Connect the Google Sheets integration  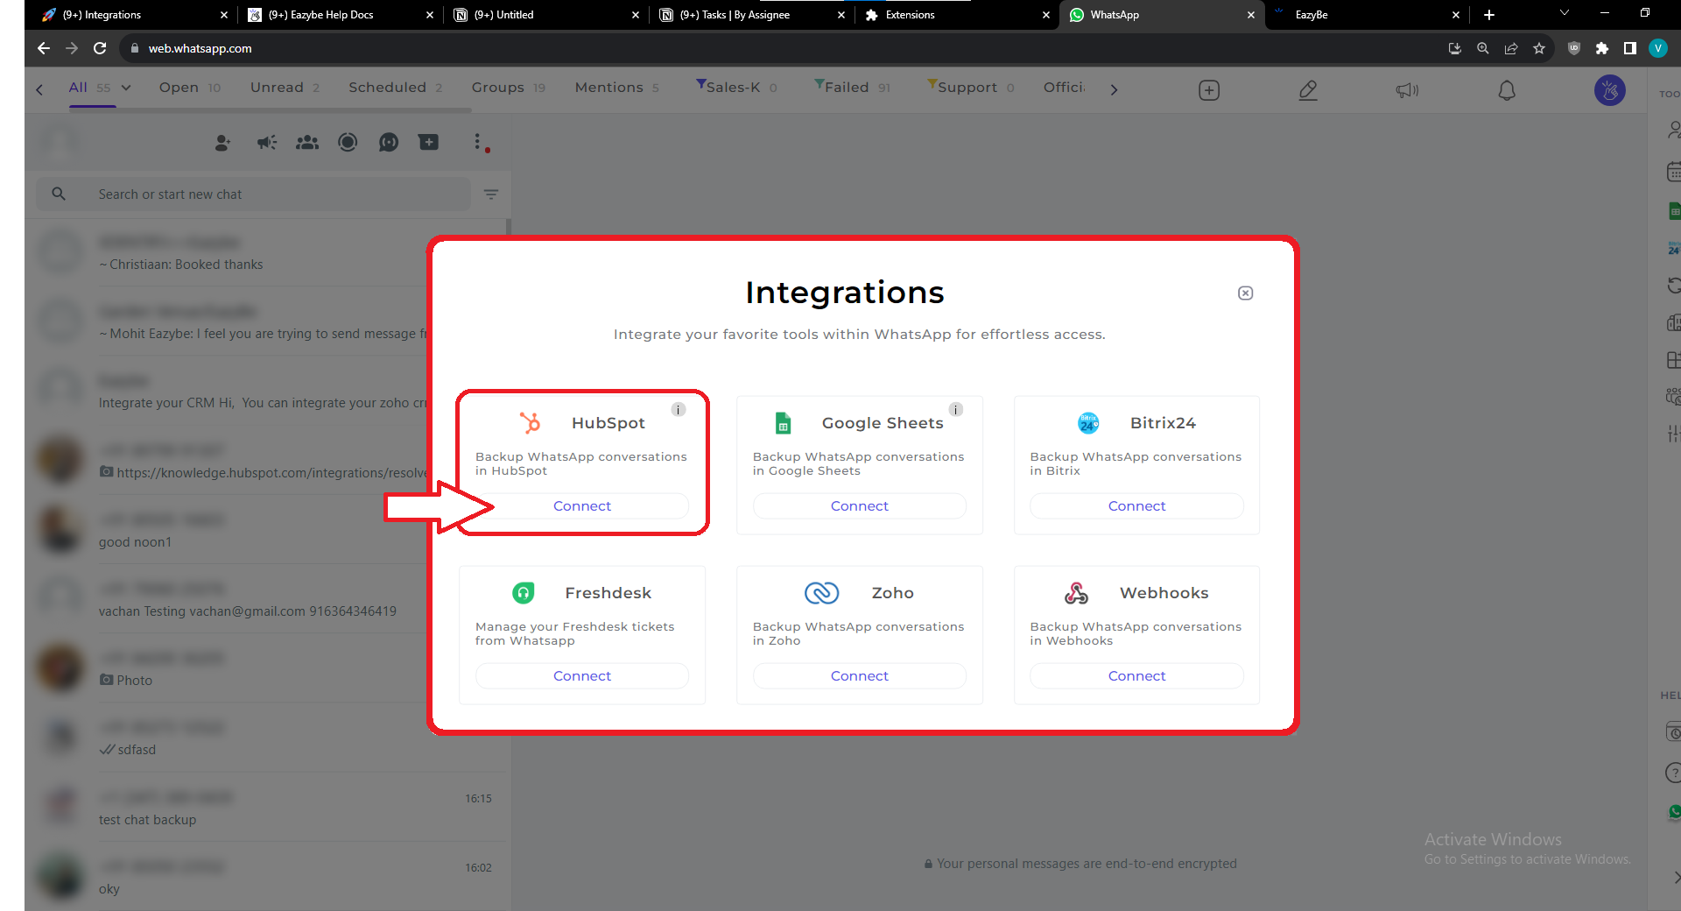[859, 506]
